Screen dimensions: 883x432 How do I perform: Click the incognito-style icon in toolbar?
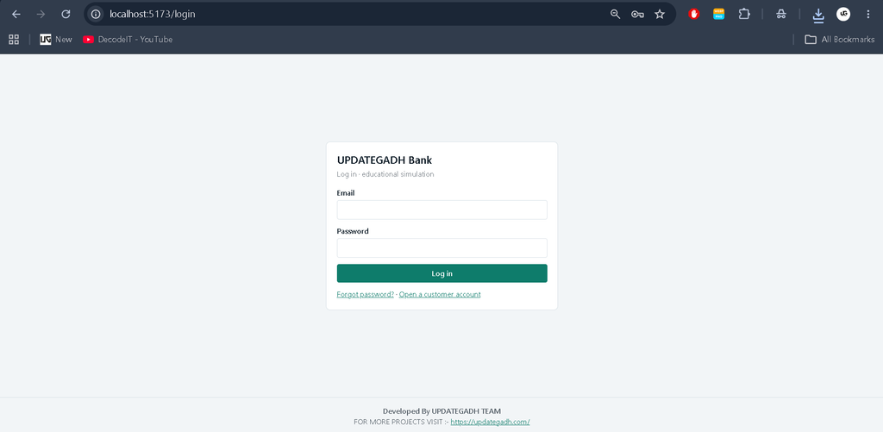[x=781, y=14]
